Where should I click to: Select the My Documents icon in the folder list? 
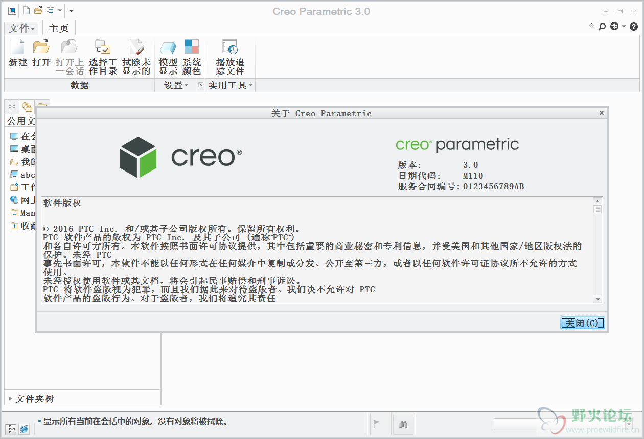coord(14,162)
